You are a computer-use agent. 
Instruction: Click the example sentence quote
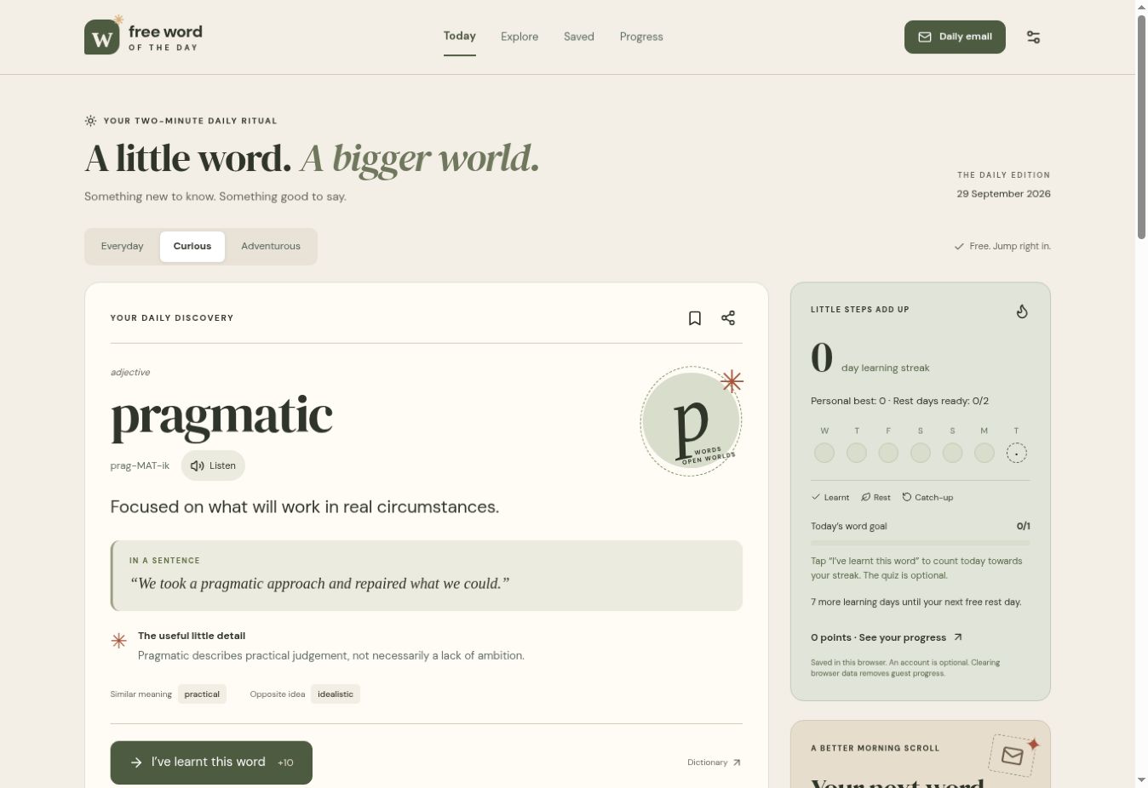pos(319,584)
